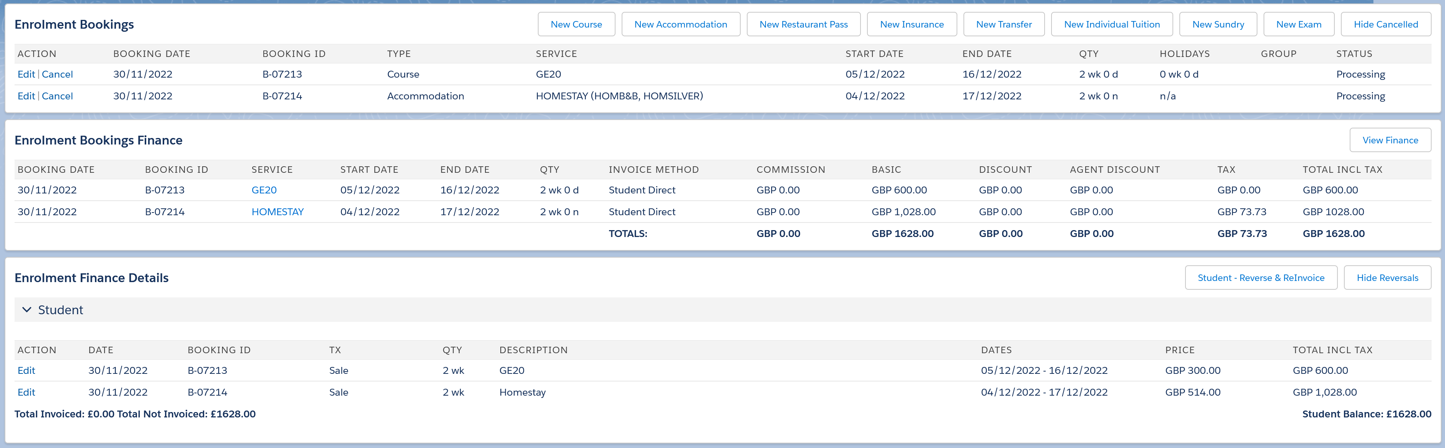Create a New Transfer booking
The height and width of the screenshot is (448, 1445).
click(1004, 24)
